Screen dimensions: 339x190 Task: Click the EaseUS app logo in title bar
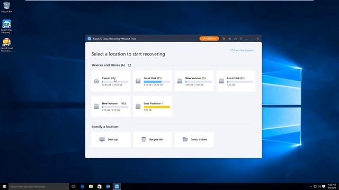point(90,39)
